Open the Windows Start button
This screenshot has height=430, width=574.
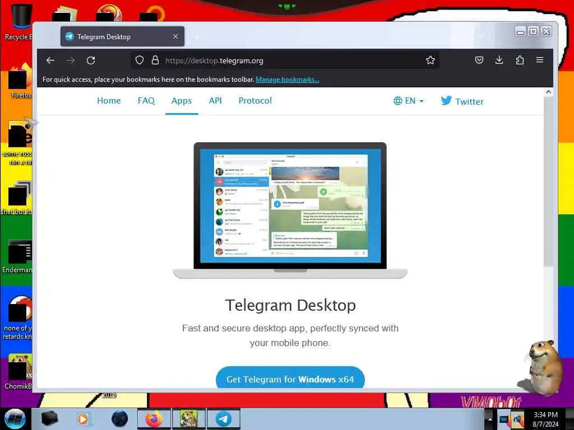pyautogui.click(x=15, y=419)
